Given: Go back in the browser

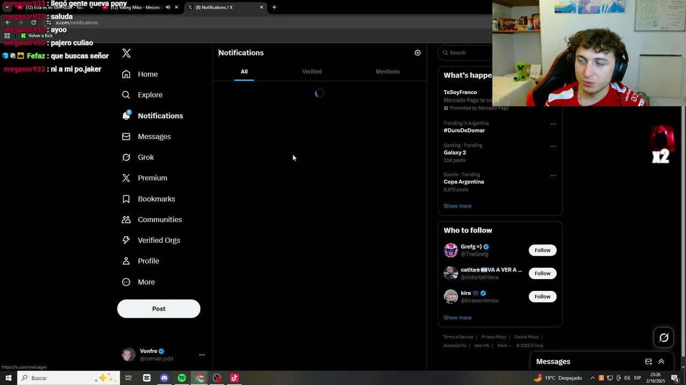Looking at the screenshot, I should click(x=8, y=22).
